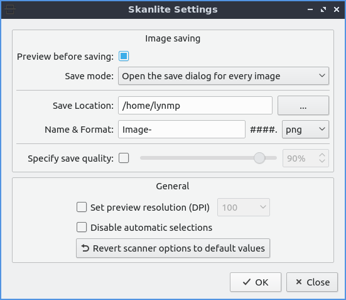346x300 pixels.
Task: Open the preview resolution 100 dropdown
Action: point(244,208)
